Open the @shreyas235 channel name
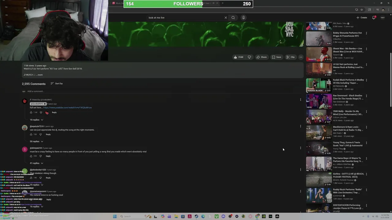This screenshot has width=392, height=220. pyautogui.click(x=36, y=148)
